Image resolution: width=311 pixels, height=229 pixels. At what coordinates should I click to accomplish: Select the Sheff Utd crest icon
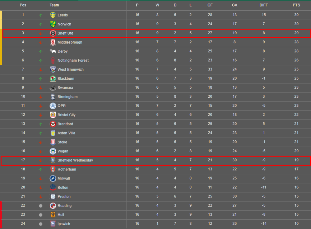pos(53,33)
